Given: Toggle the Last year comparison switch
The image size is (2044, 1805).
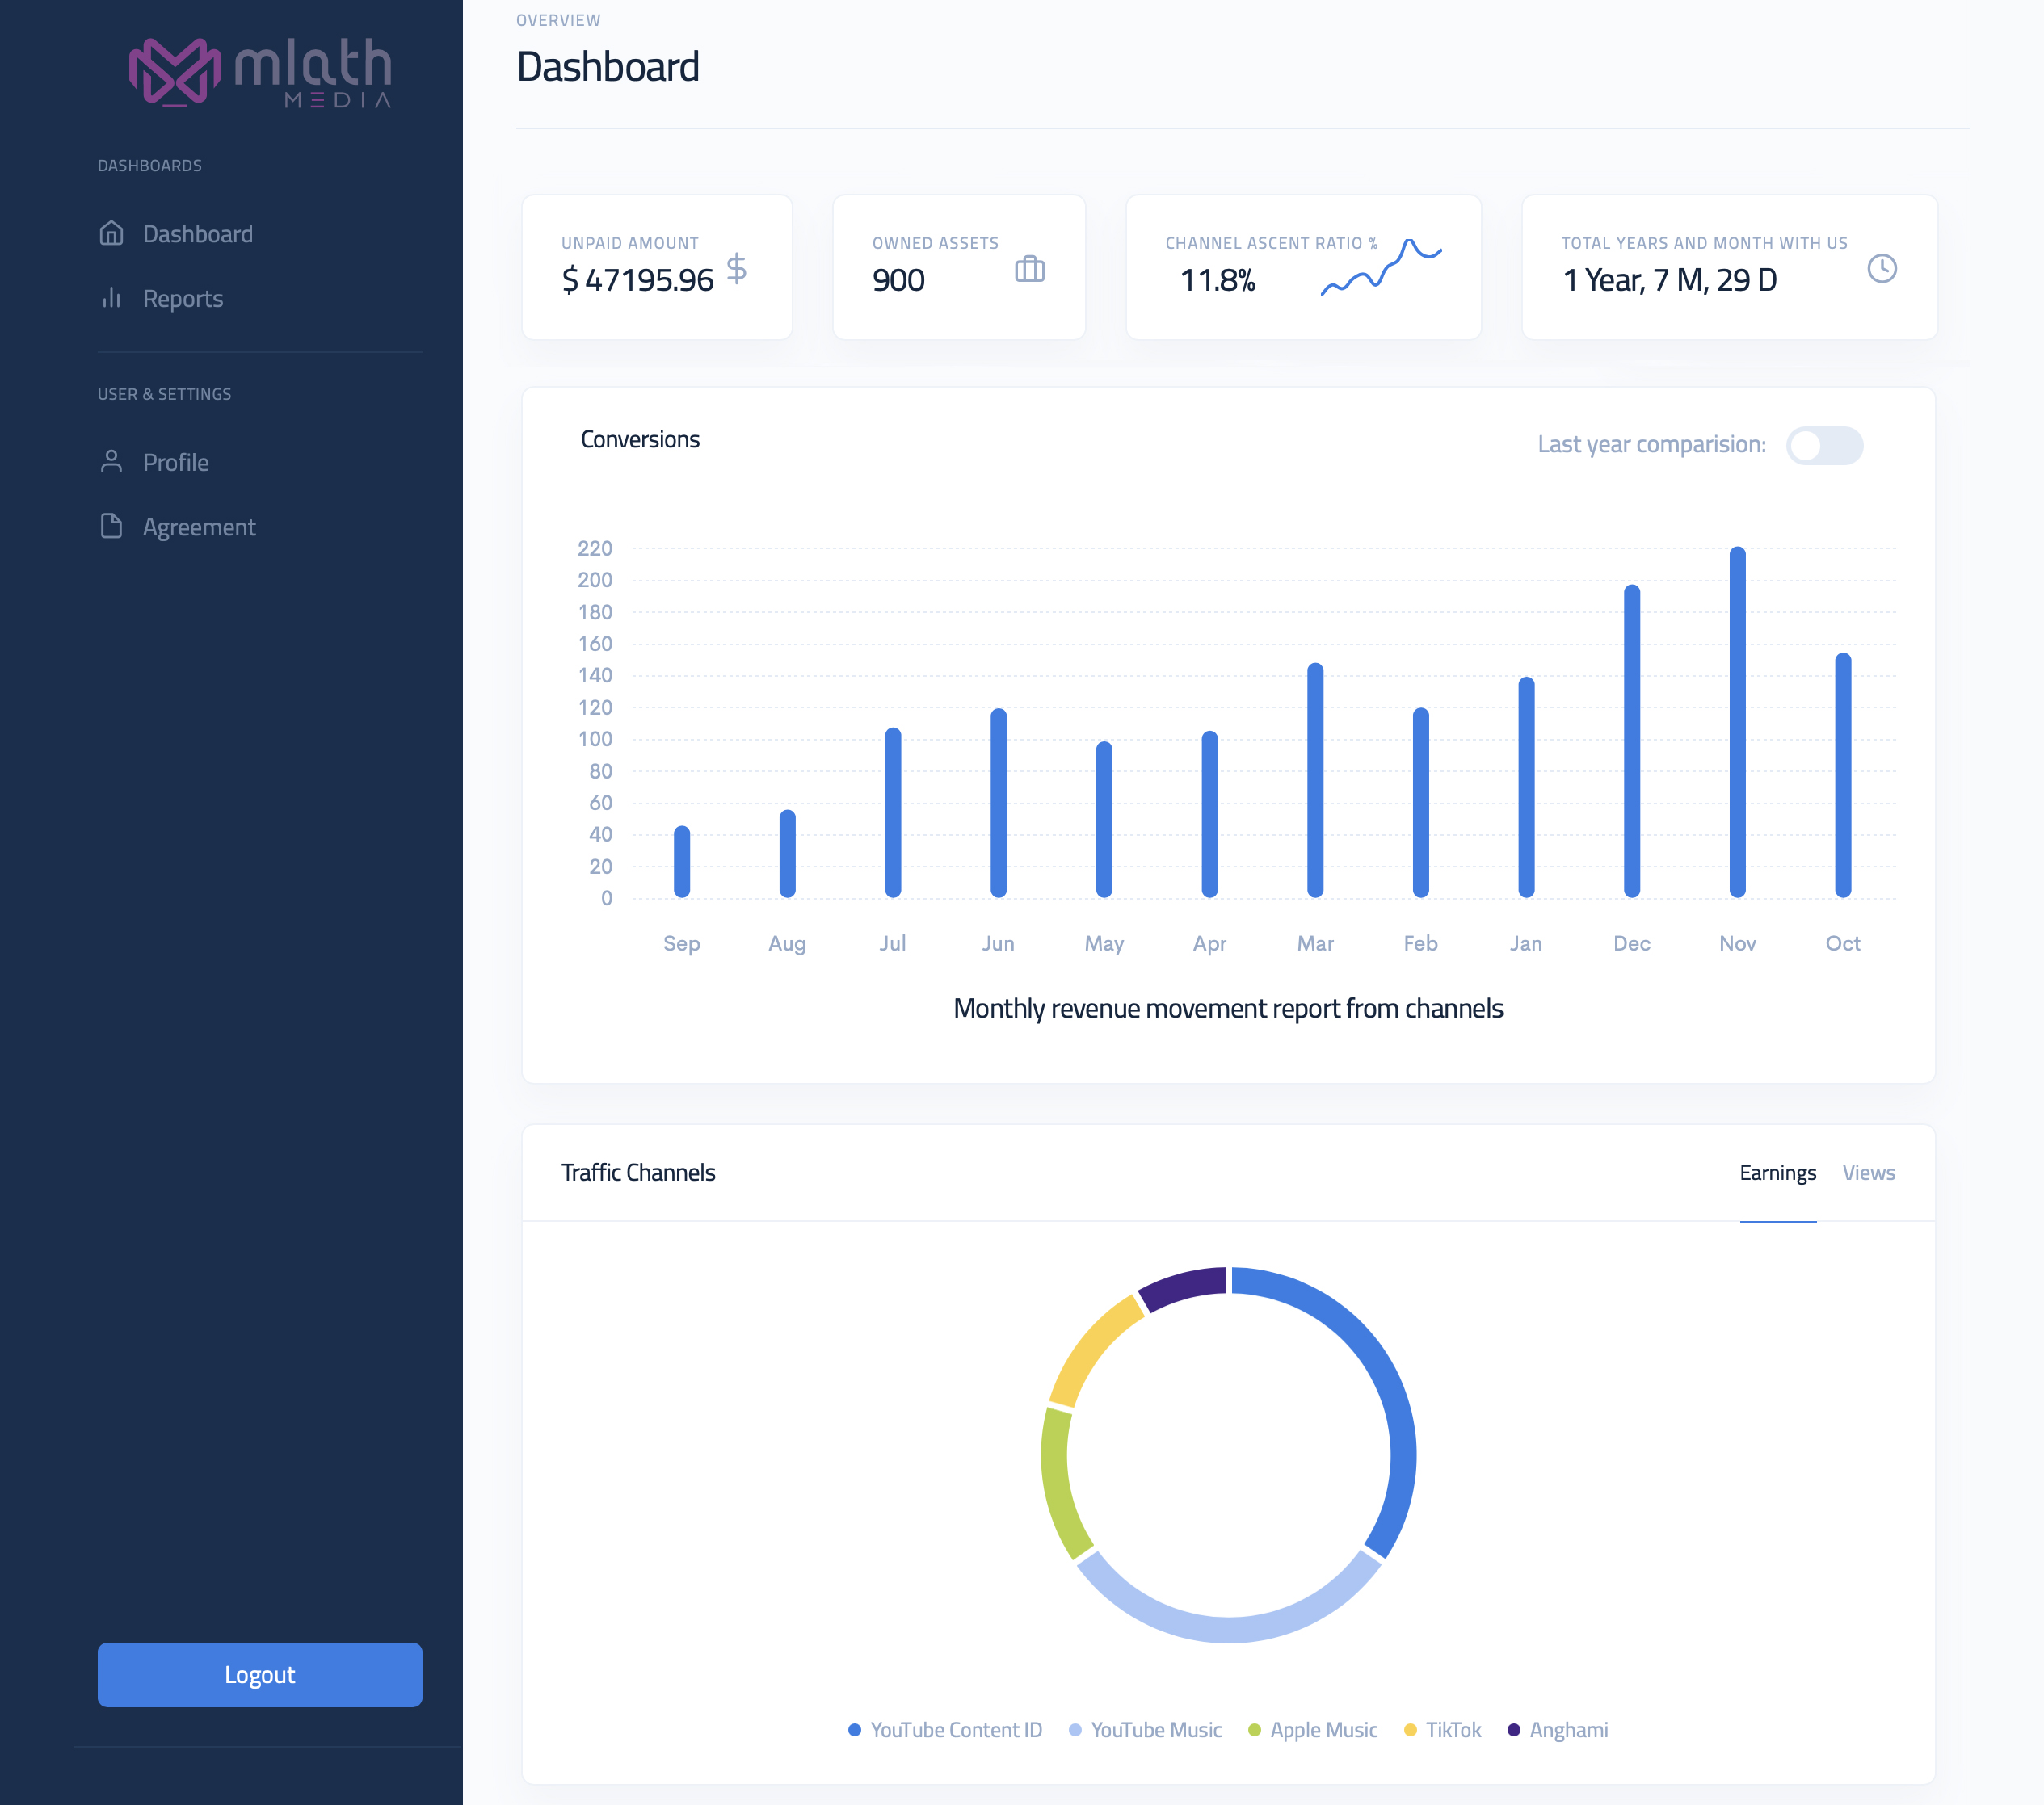Looking at the screenshot, I should 1824,445.
